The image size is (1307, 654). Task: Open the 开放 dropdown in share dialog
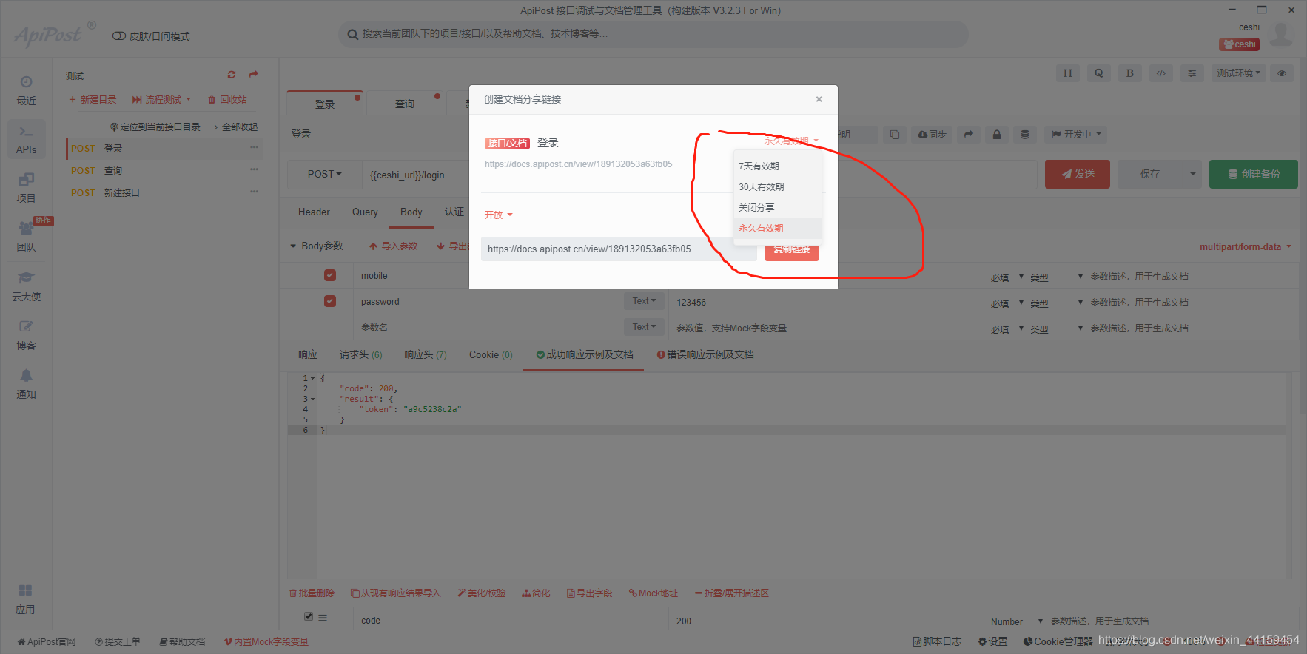tap(498, 215)
